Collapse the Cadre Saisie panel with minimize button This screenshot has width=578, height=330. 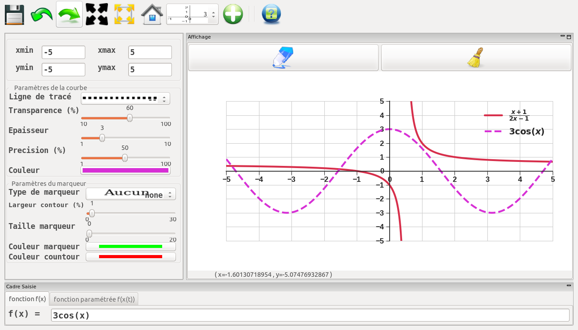coord(569,287)
